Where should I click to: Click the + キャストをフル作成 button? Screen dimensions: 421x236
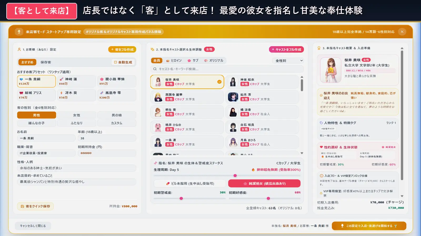click(x=286, y=49)
